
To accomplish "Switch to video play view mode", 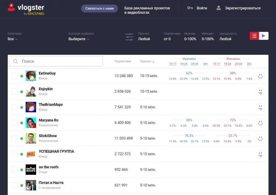I will pyautogui.click(x=264, y=36).
